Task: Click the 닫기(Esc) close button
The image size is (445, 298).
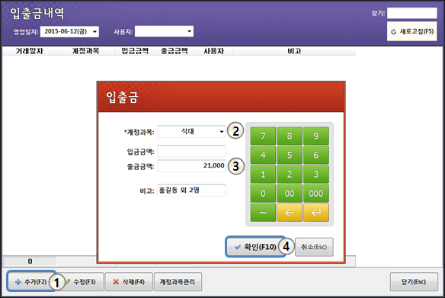Action: pos(414,281)
